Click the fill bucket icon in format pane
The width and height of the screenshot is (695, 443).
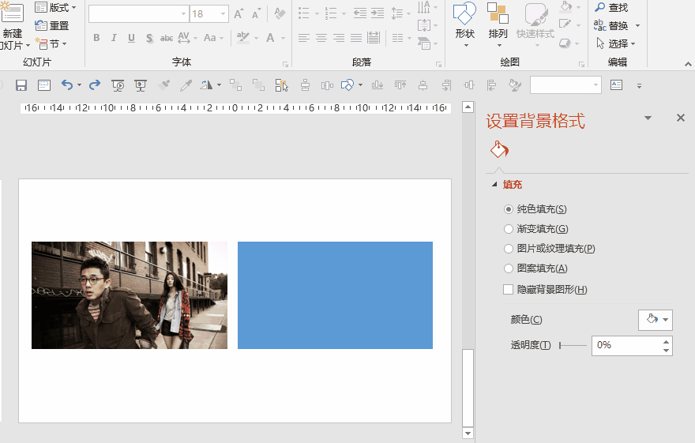tap(499, 150)
